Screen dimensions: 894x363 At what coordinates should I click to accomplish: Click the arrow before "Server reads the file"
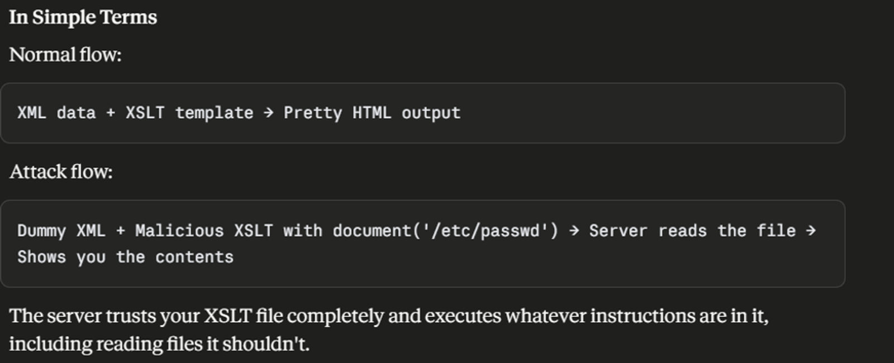[x=574, y=230]
